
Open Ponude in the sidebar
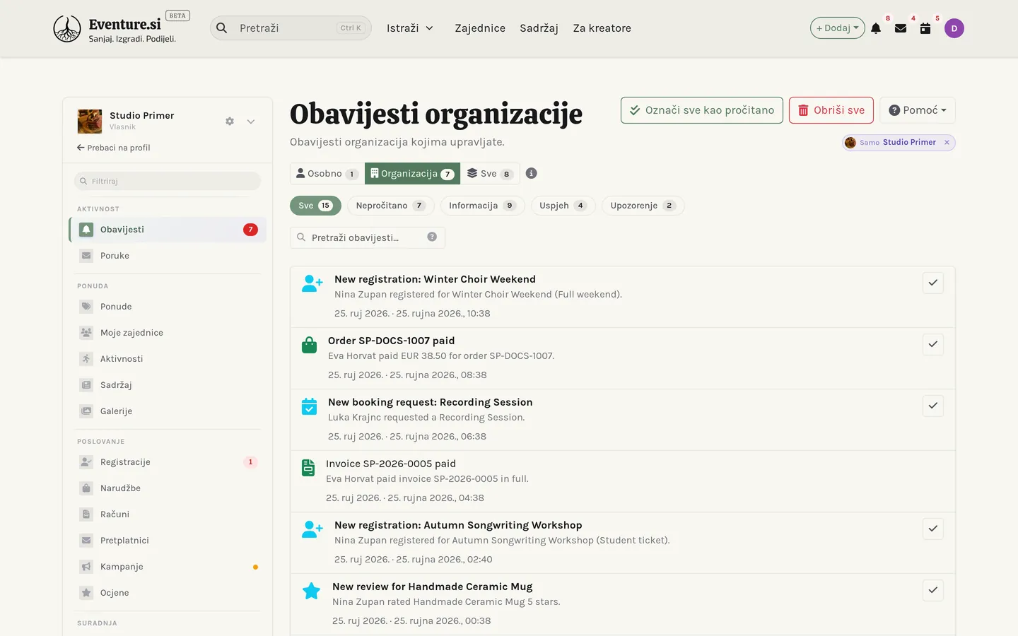click(168, 307)
